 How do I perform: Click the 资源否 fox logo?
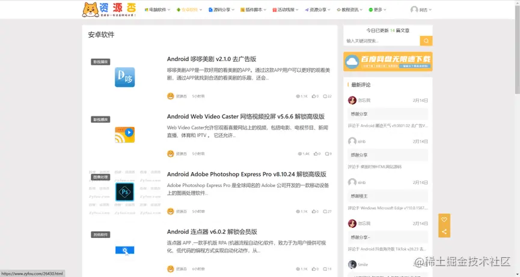tap(109, 10)
